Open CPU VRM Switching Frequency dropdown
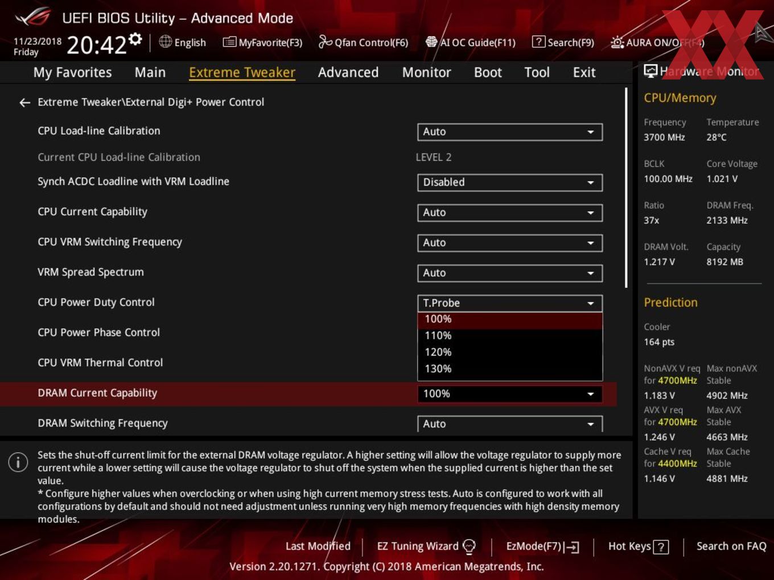774x580 pixels. (510, 243)
